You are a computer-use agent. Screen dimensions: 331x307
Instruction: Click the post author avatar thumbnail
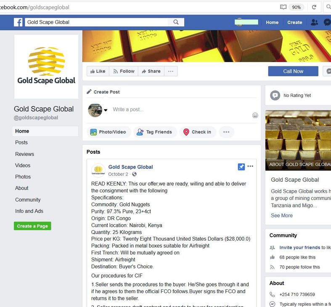[x=98, y=171]
